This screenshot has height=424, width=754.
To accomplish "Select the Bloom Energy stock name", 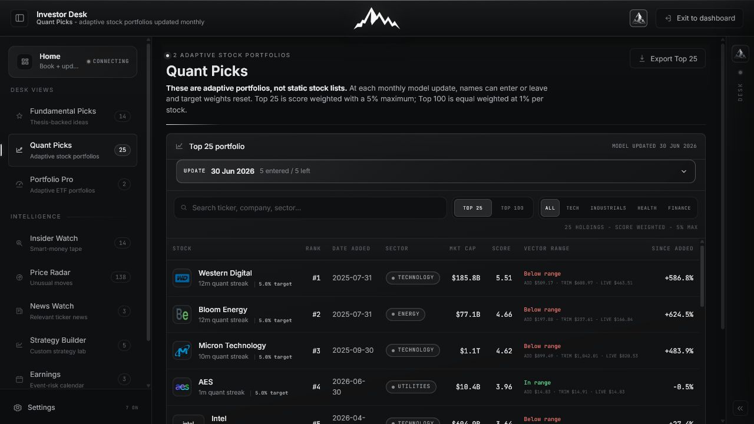I will 223,310.
